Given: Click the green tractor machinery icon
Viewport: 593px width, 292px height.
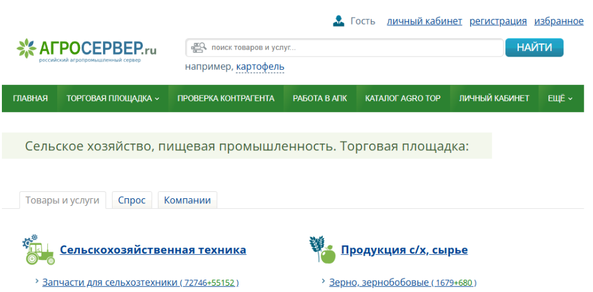Looking at the screenshot, I should click(39, 250).
